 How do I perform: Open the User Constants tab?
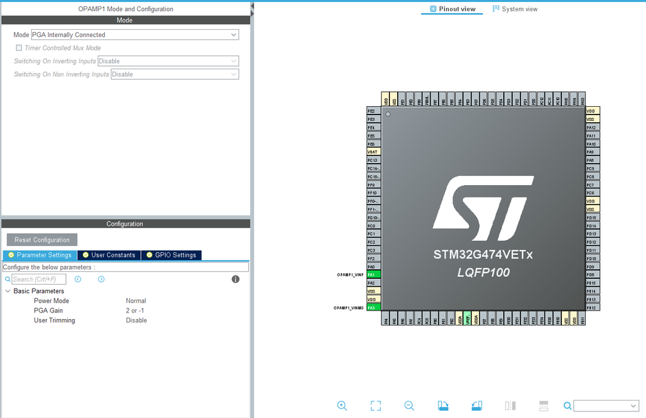coord(109,255)
